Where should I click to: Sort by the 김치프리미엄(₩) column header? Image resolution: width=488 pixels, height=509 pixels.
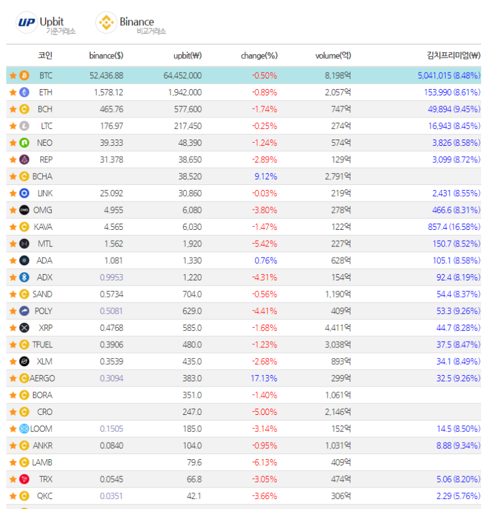click(454, 56)
